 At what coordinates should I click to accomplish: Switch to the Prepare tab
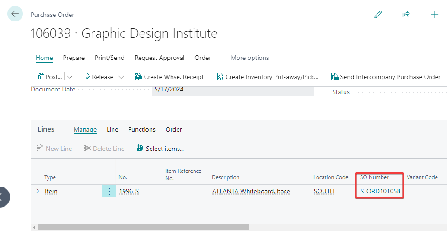coord(74,58)
